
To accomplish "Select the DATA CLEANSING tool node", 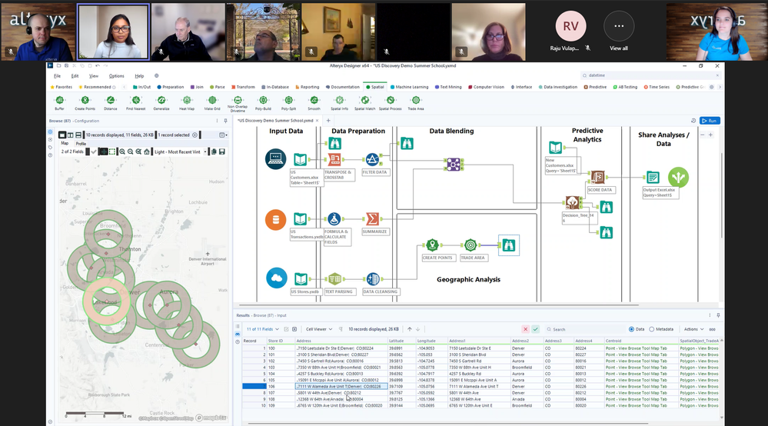I will coord(373,279).
